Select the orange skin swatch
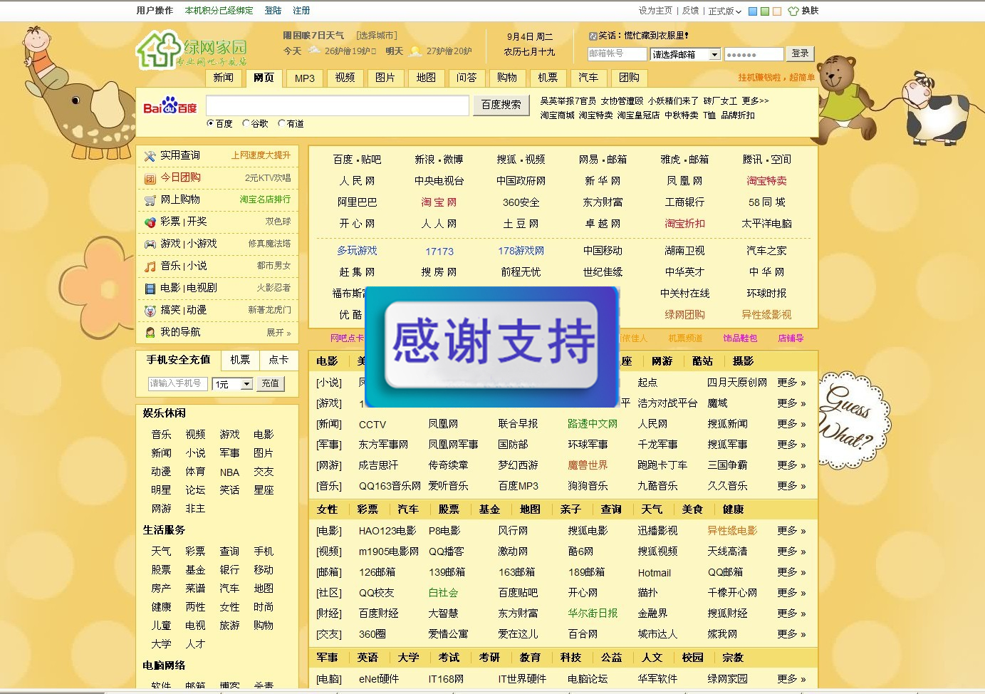This screenshot has height=694, width=985. [777, 11]
